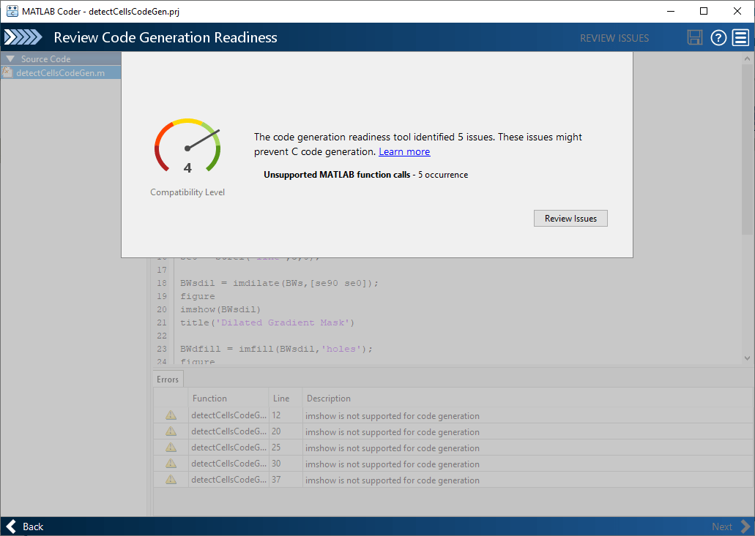Image resolution: width=755 pixels, height=536 pixels.
Task: Click the detectCellsCodeGen.m file icon
Action: [7, 72]
